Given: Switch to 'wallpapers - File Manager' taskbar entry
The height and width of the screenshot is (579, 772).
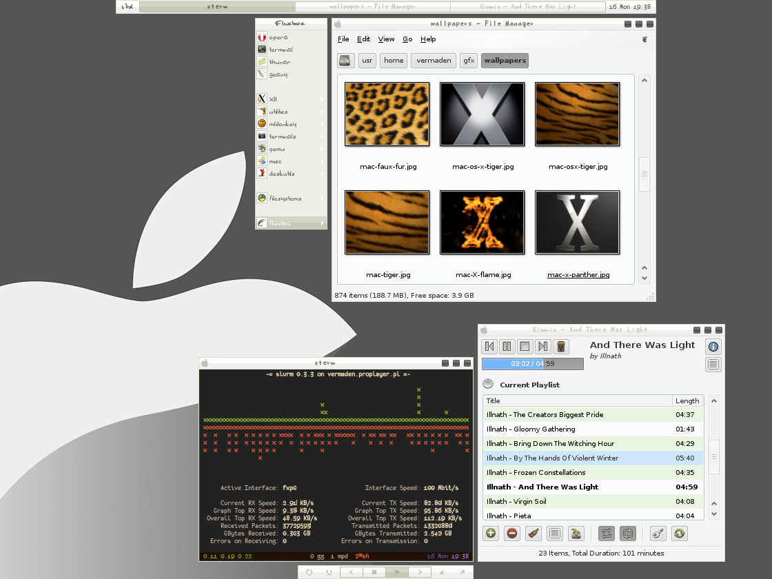Looking at the screenshot, I should coord(372,6).
